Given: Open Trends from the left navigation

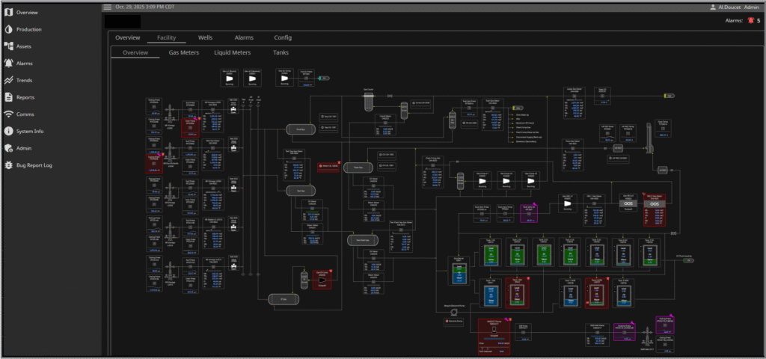Looking at the screenshot, I should 24,80.
